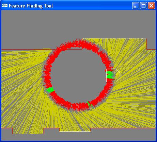Minimize the Feature Finding Tool window
Screen dimensions: 157x142
tap(136, 5)
